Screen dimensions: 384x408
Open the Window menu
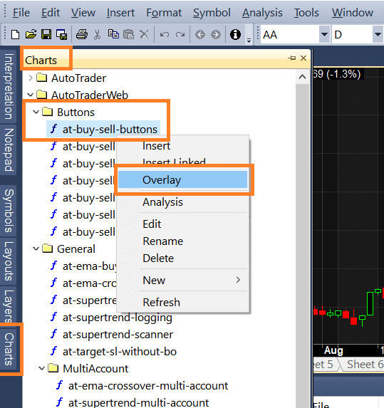[x=353, y=13]
